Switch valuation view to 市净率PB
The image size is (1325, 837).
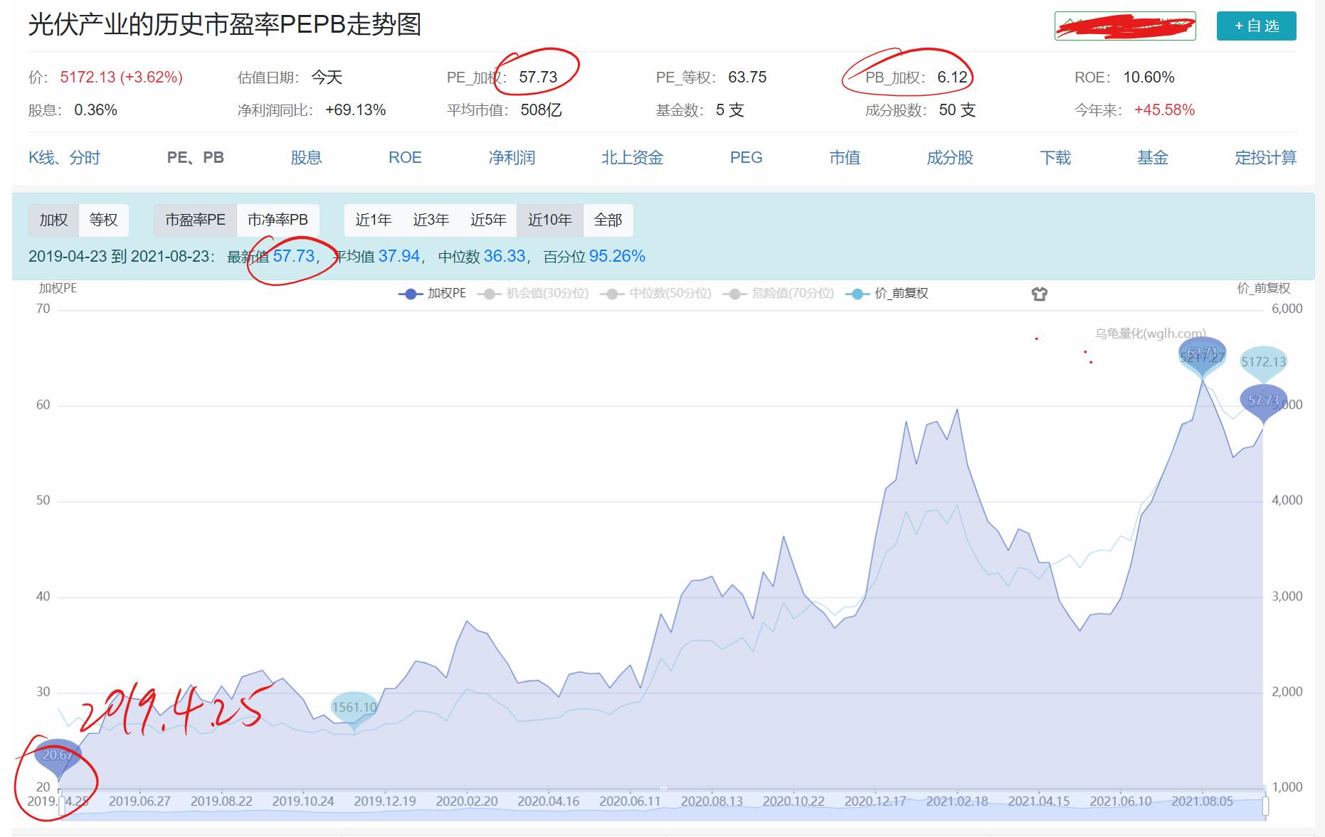coord(278,220)
